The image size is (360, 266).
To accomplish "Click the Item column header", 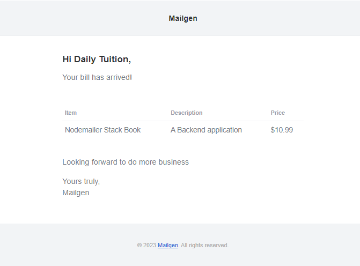I will click(x=71, y=113).
